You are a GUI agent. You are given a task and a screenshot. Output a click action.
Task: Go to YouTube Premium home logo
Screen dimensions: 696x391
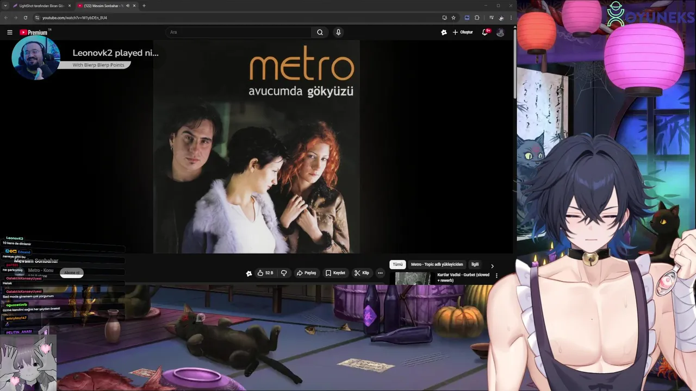[34, 33]
